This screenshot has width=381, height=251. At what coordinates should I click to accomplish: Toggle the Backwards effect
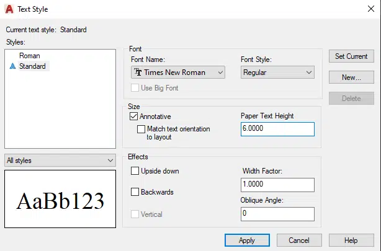135,192
